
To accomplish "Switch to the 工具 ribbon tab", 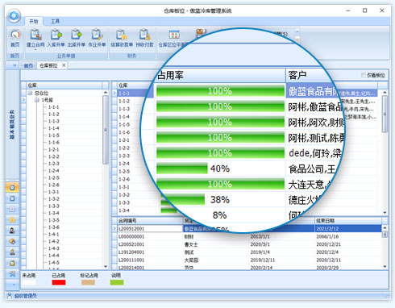I will (x=55, y=21).
